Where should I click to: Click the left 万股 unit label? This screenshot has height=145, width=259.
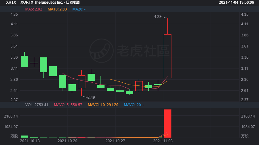click(x=14, y=136)
